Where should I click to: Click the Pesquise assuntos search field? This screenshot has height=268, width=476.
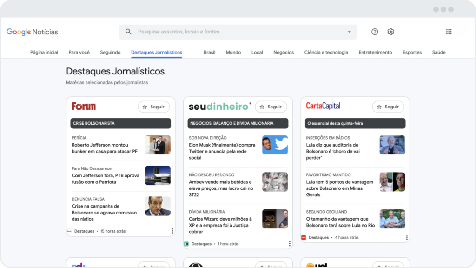pyautogui.click(x=238, y=32)
